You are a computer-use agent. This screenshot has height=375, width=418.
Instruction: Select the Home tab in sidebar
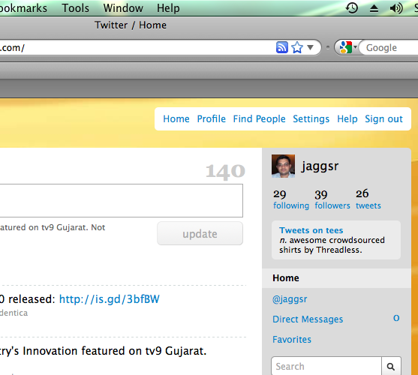coord(336,278)
